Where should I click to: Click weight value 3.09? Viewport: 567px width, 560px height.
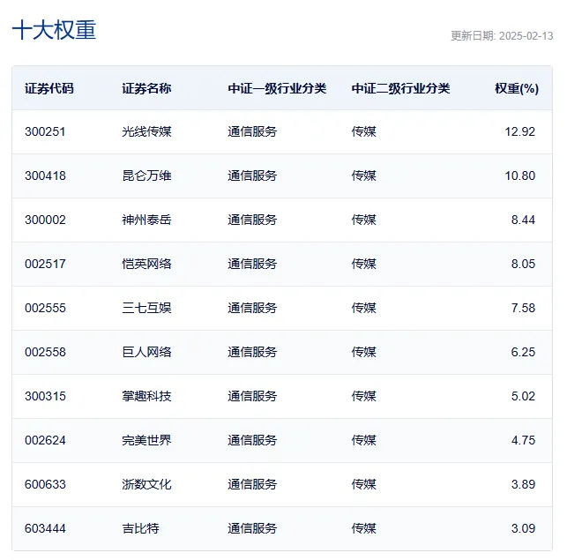coord(523,529)
